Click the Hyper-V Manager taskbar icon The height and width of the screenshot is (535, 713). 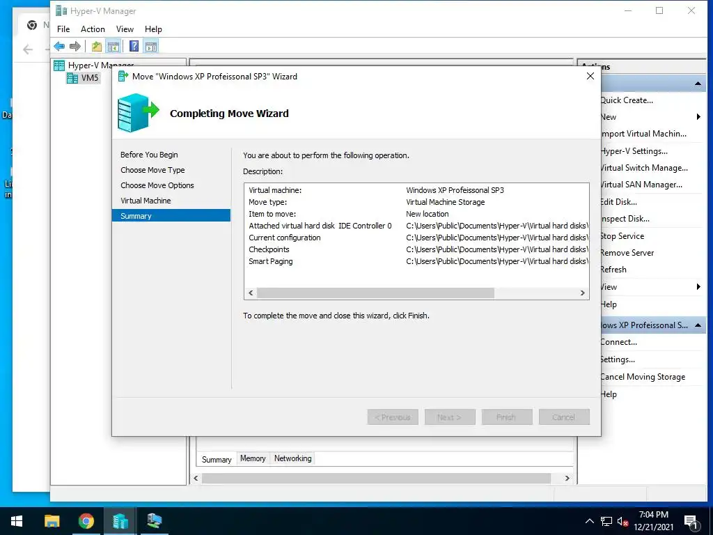120,521
